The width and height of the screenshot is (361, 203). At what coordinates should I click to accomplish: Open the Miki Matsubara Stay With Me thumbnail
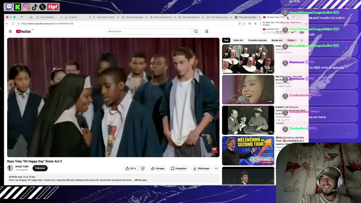coord(248,90)
